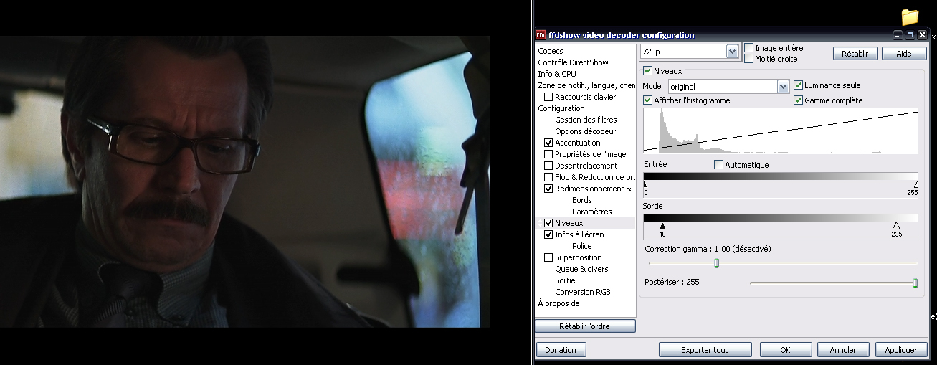
Task: Uncheck the Niveaux checkbox in the tree
Action: (x=548, y=223)
